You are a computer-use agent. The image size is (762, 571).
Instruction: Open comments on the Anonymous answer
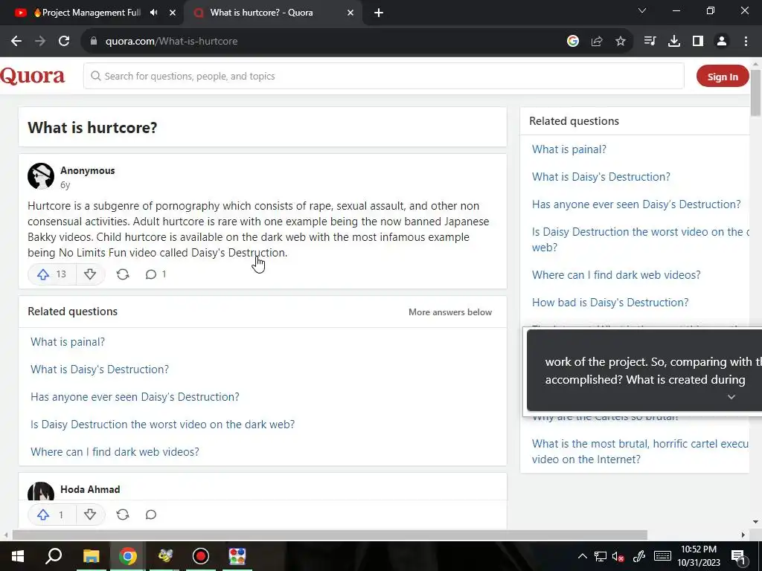pyautogui.click(x=156, y=274)
